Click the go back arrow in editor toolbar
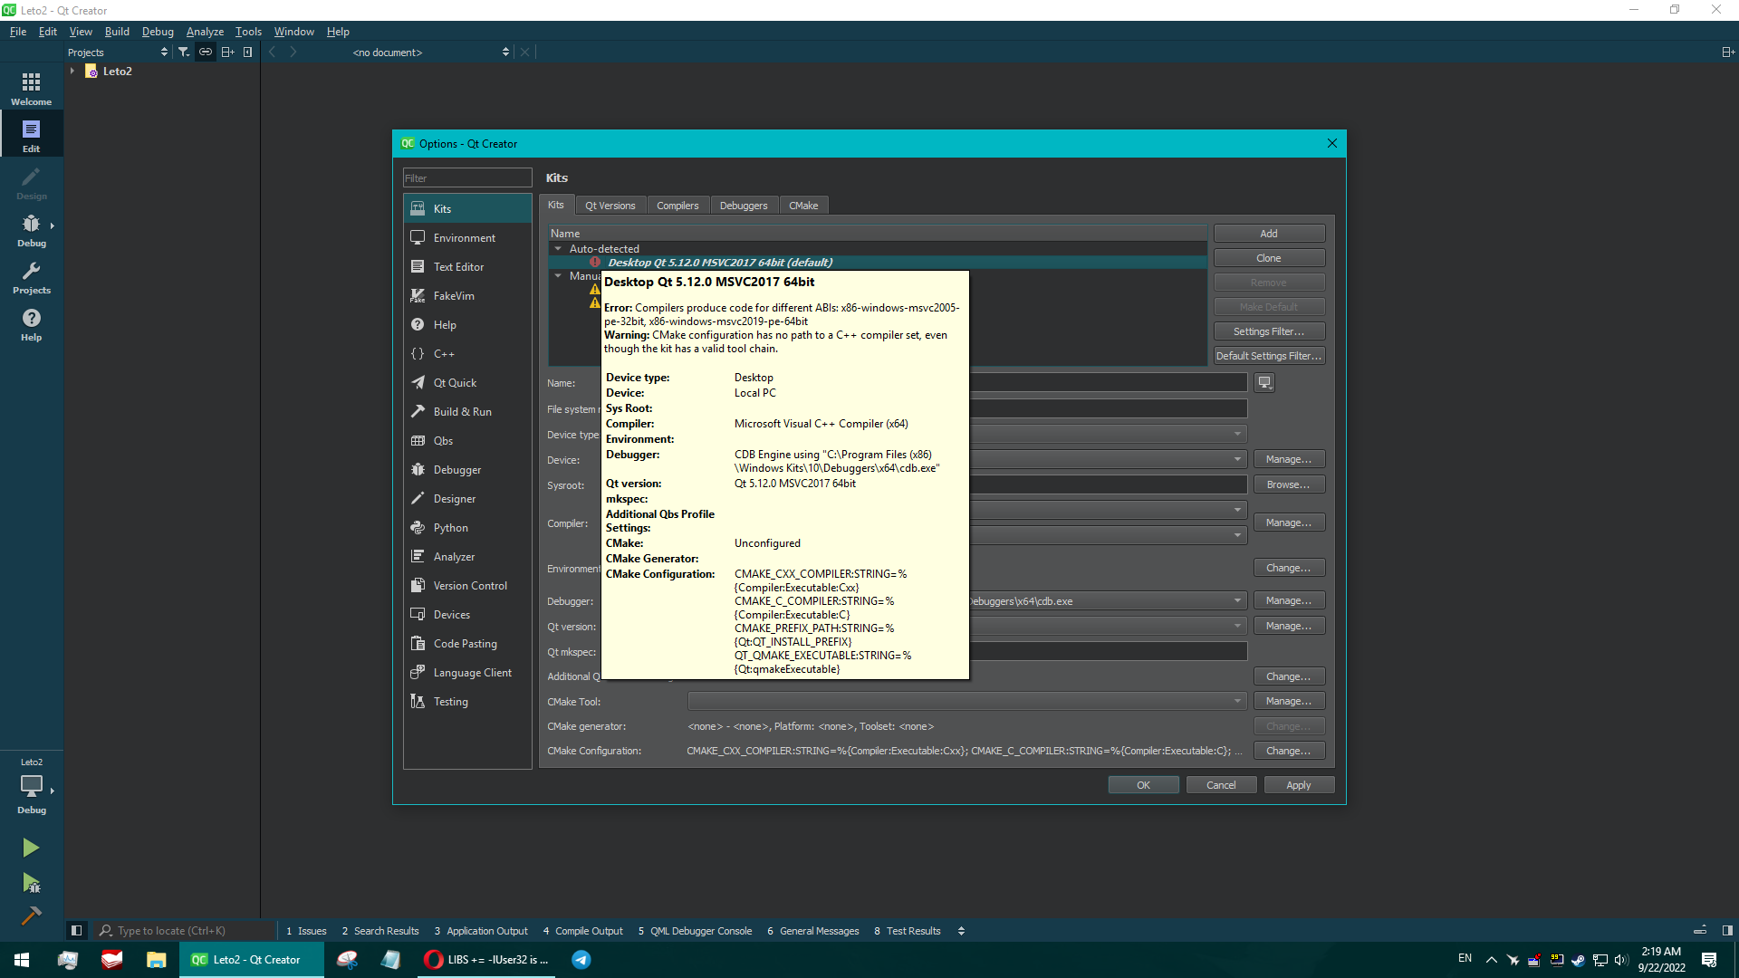 pos(273,52)
